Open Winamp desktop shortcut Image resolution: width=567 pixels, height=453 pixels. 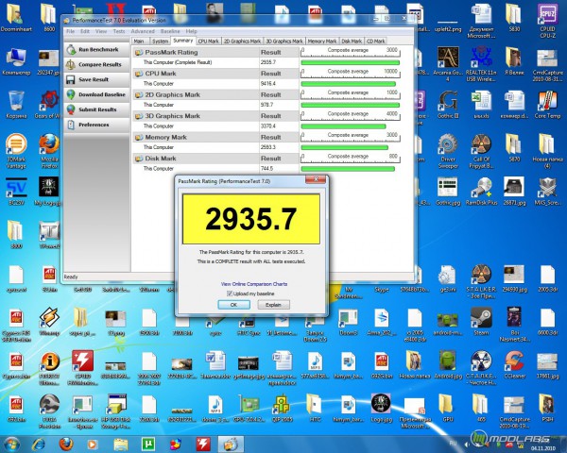(x=49, y=322)
